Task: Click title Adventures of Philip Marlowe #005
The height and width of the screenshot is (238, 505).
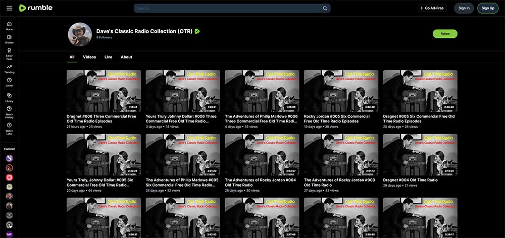Action: click(182, 183)
